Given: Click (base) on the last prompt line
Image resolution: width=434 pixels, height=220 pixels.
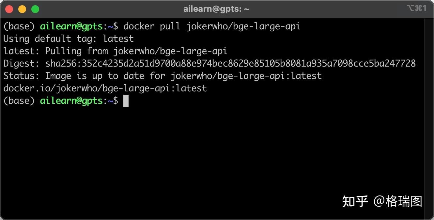Looking at the screenshot, I should pos(19,101).
